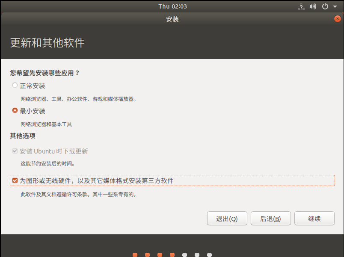Viewport: 344px width, 257px height.
Task: Click the volume speaker icon in top bar
Action: tap(313, 6)
